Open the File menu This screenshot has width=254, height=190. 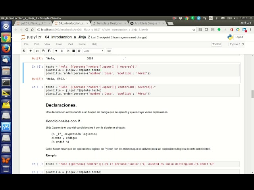point(26,44)
